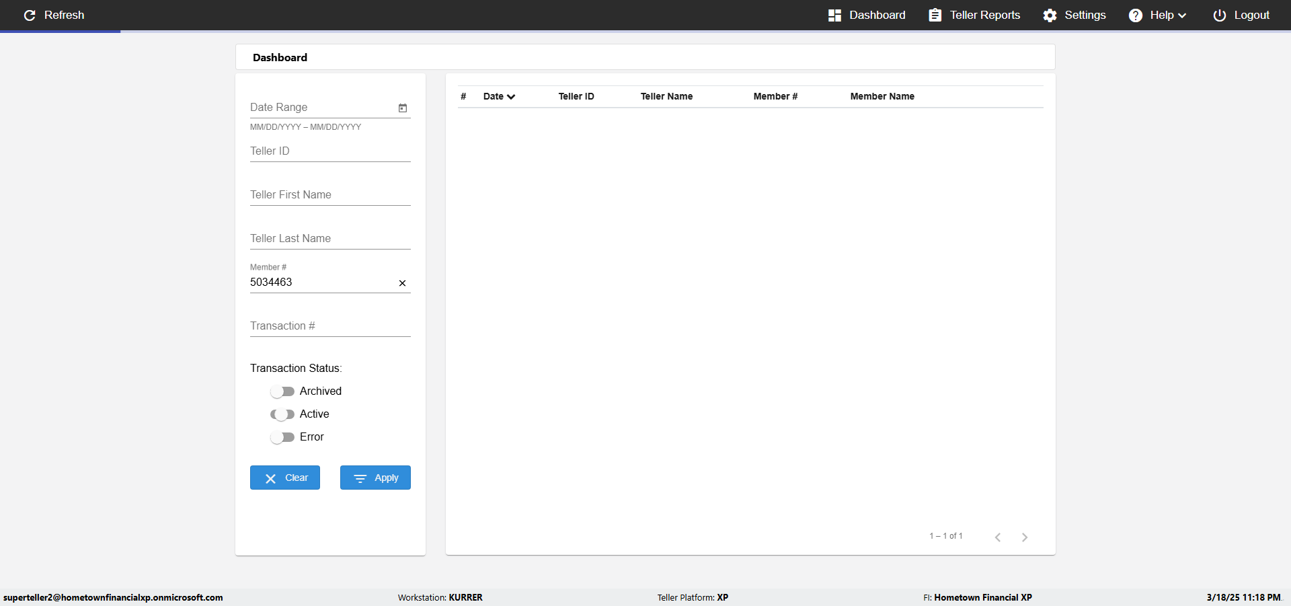Screen dimensions: 1291x606
Task: Toggle the Archived transaction status switch
Action: tap(282, 391)
